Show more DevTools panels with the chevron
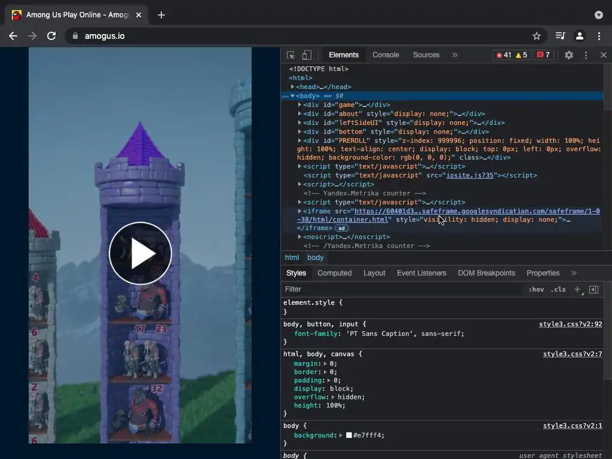Viewport: 612px width, 459px height. 455,55
